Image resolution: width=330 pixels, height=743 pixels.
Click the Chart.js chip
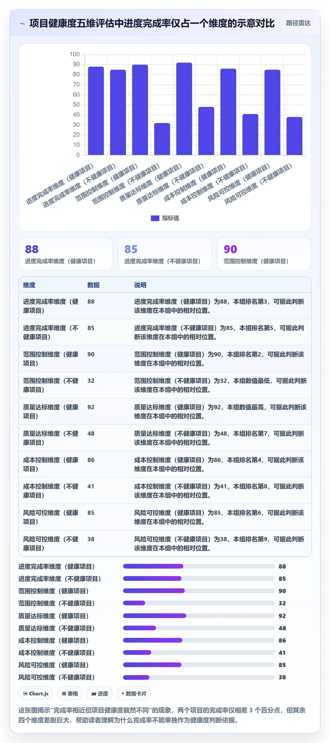(36, 693)
